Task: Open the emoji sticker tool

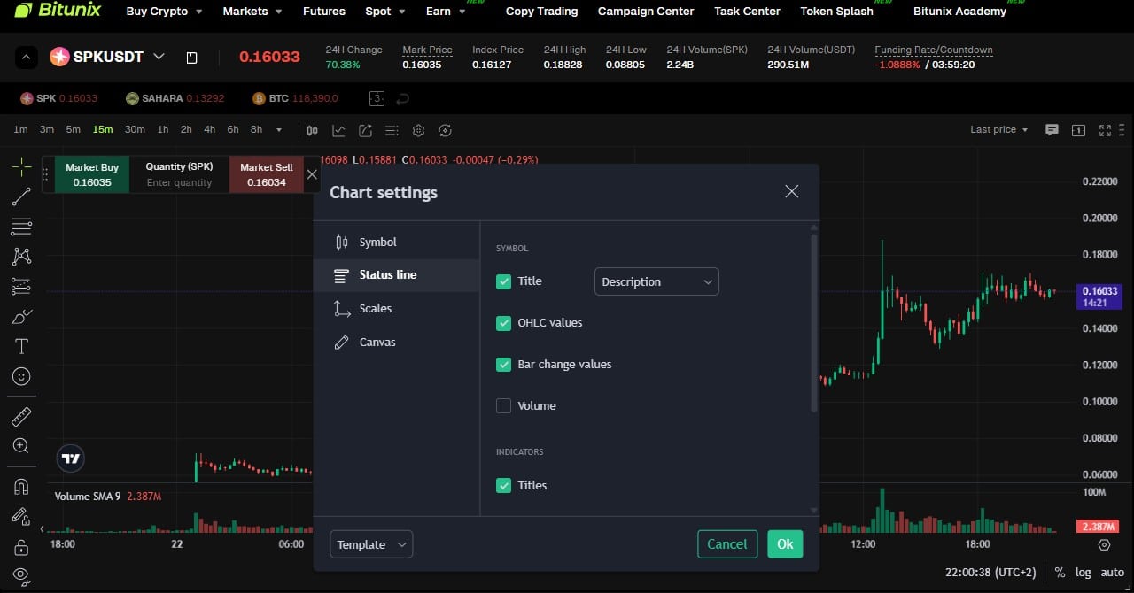Action: 20,375
